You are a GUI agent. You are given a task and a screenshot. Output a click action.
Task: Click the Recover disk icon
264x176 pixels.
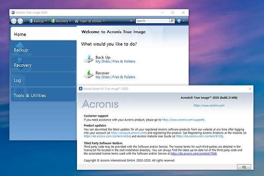(88, 74)
